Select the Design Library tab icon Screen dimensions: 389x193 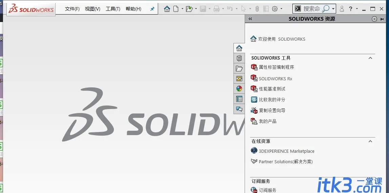point(239,58)
